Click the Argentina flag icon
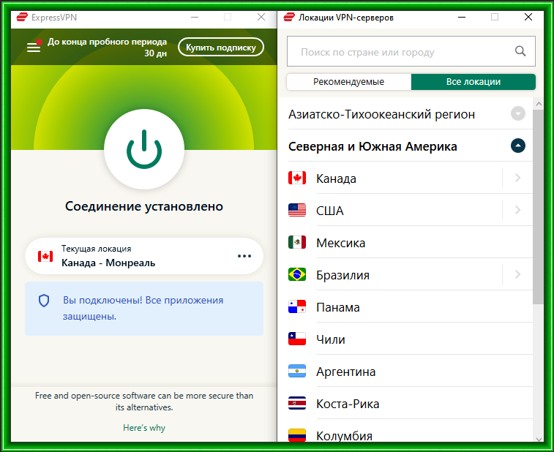Image resolution: width=554 pixels, height=452 pixels. [x=297, y=371]
